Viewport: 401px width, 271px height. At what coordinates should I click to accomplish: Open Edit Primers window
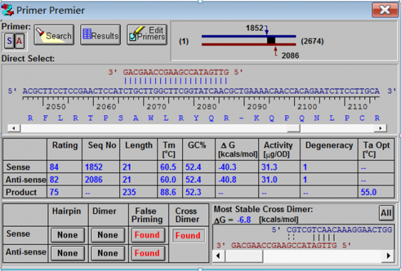point(146,35)
